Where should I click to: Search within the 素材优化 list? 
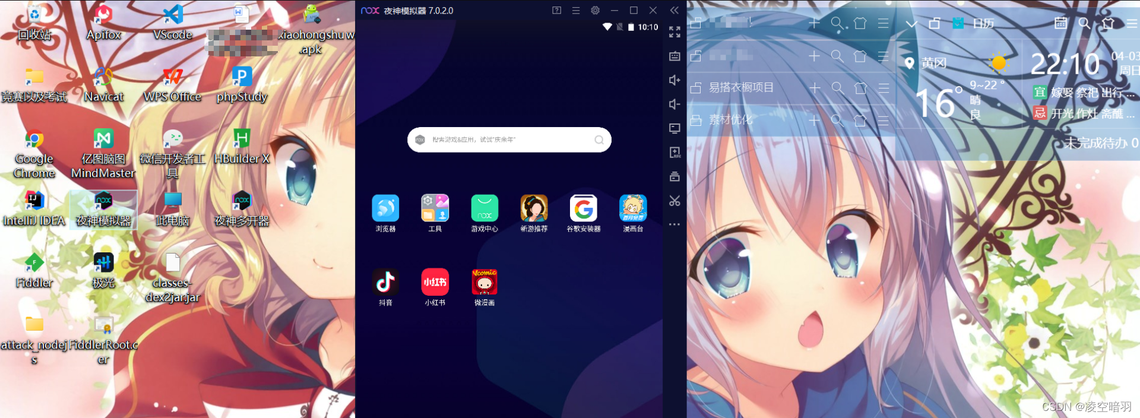pyautogui.click(x=837, y=120)
